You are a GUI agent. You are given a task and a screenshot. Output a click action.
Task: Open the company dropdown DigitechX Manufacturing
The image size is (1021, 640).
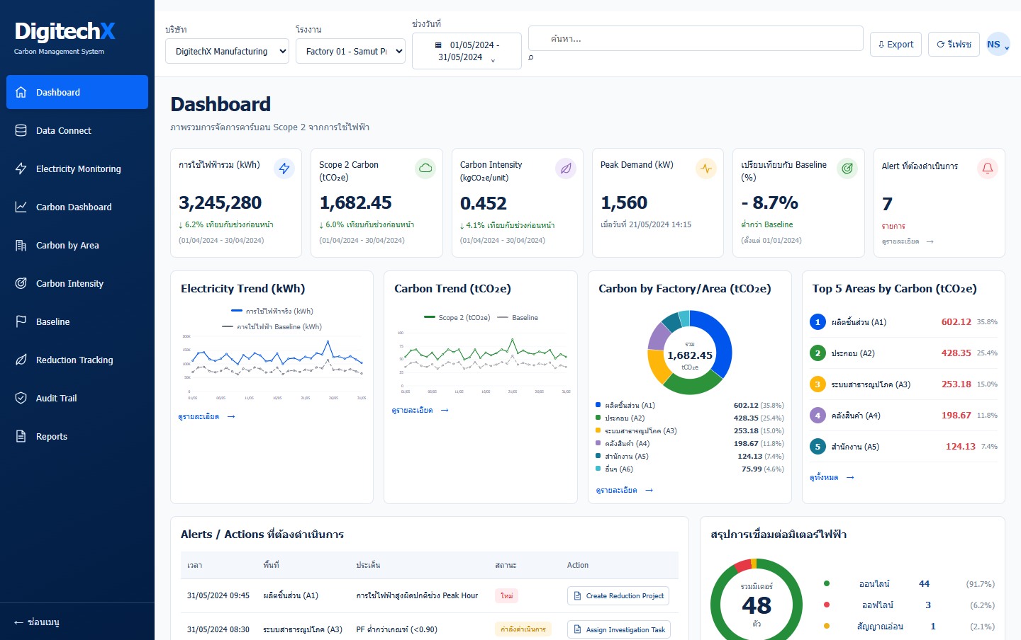pos(227,51)
